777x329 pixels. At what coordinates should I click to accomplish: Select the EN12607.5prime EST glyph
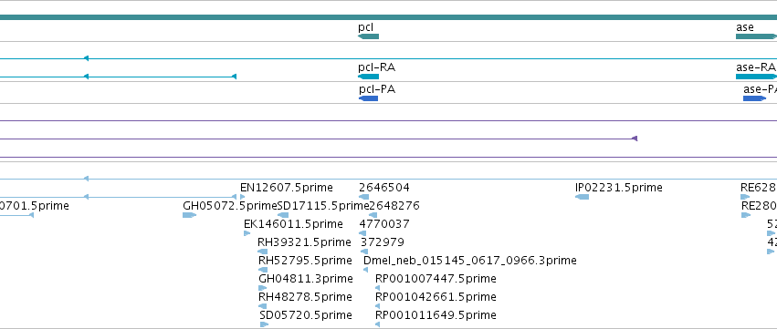(x=242, y=197)
